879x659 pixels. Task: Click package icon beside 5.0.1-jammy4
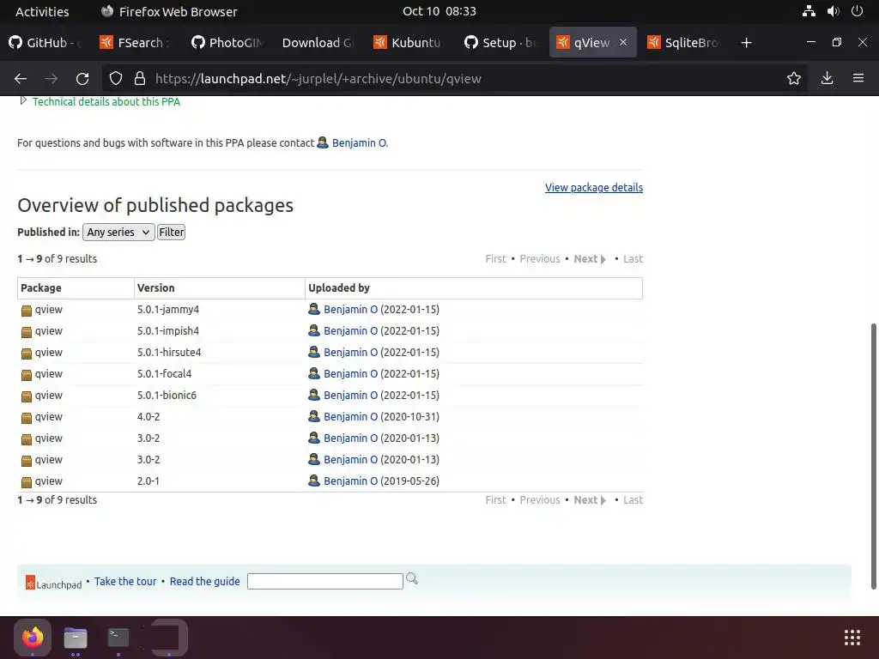click(27, 311)
